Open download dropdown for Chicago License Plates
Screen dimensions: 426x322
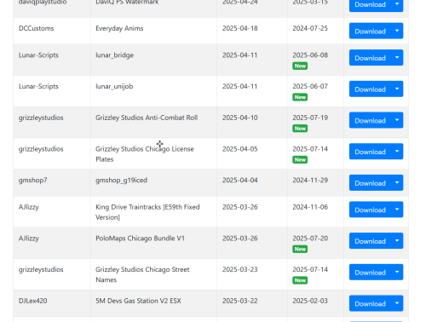pyautogui.click(x=397, y=152)
